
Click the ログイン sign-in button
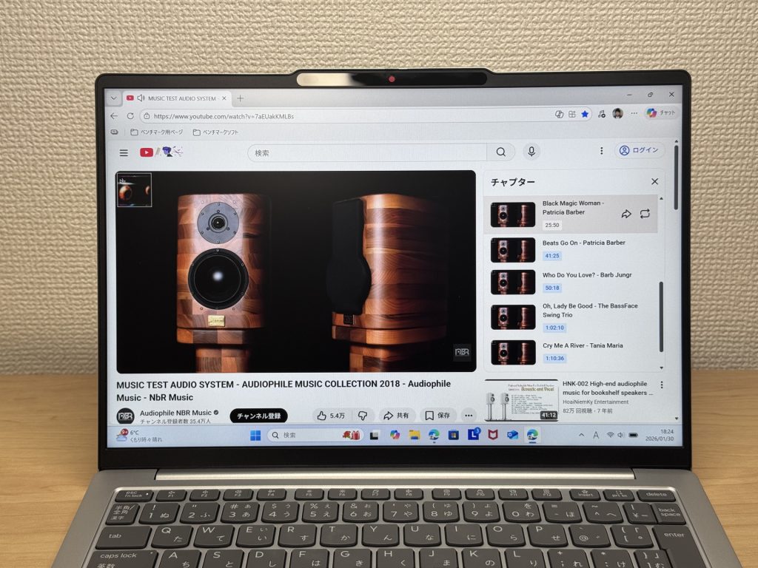639,150
